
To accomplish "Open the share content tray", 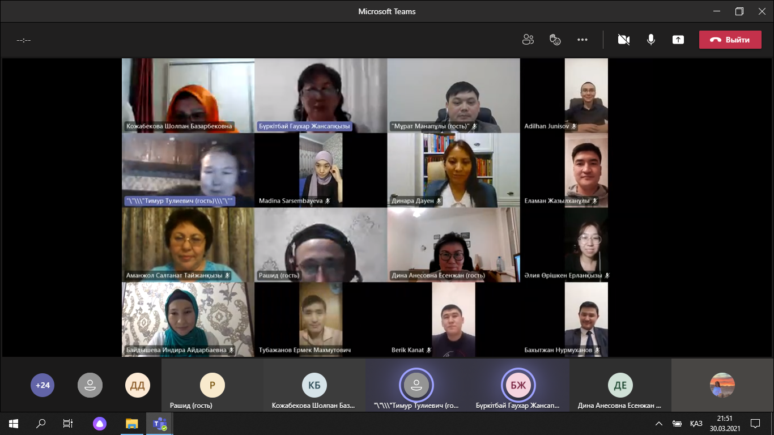I will [x=678, y=40].
